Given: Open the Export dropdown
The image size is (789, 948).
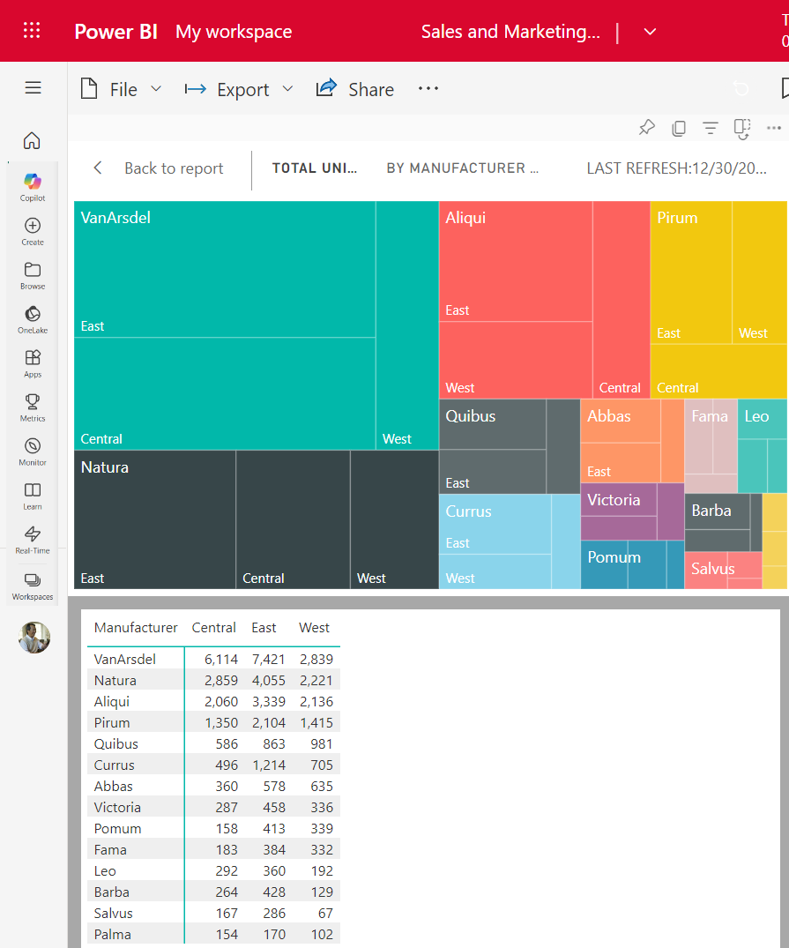Looking at the screenshot, I should click(x=287, y=89).
